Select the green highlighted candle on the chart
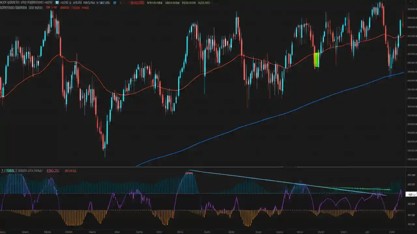 (x=316, y=60)
